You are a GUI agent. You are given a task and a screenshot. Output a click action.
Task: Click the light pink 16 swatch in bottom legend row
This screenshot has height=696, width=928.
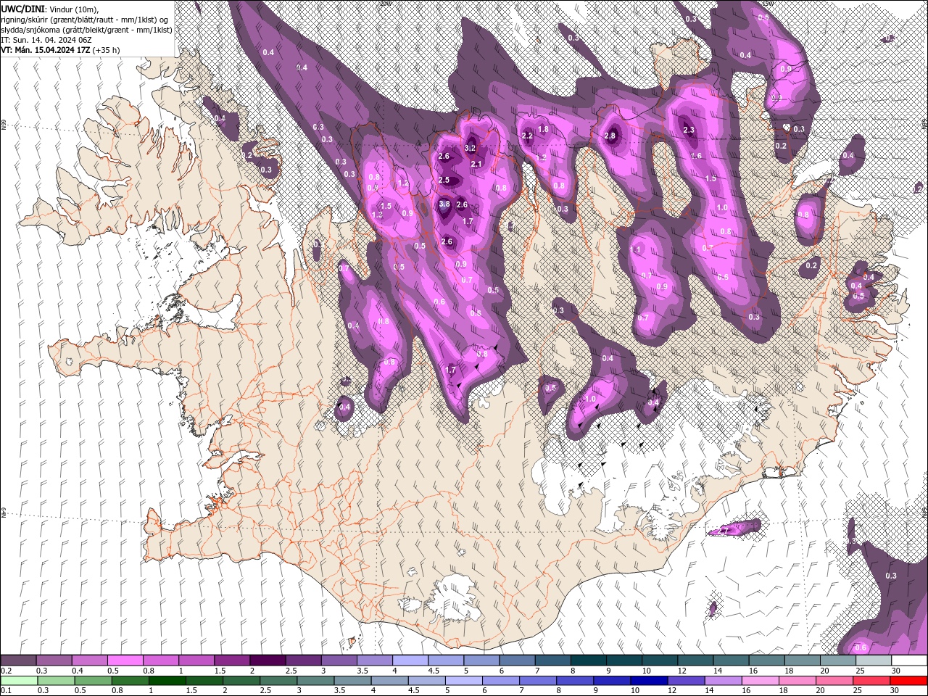[760, 681]
